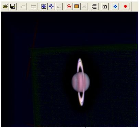Click the dark blue area above the green frame
The height and width of the screenshot is (128, 139).
point(80,29)
